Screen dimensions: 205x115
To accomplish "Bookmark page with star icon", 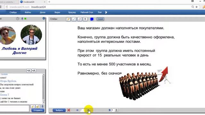I will (x=196, y=7).
